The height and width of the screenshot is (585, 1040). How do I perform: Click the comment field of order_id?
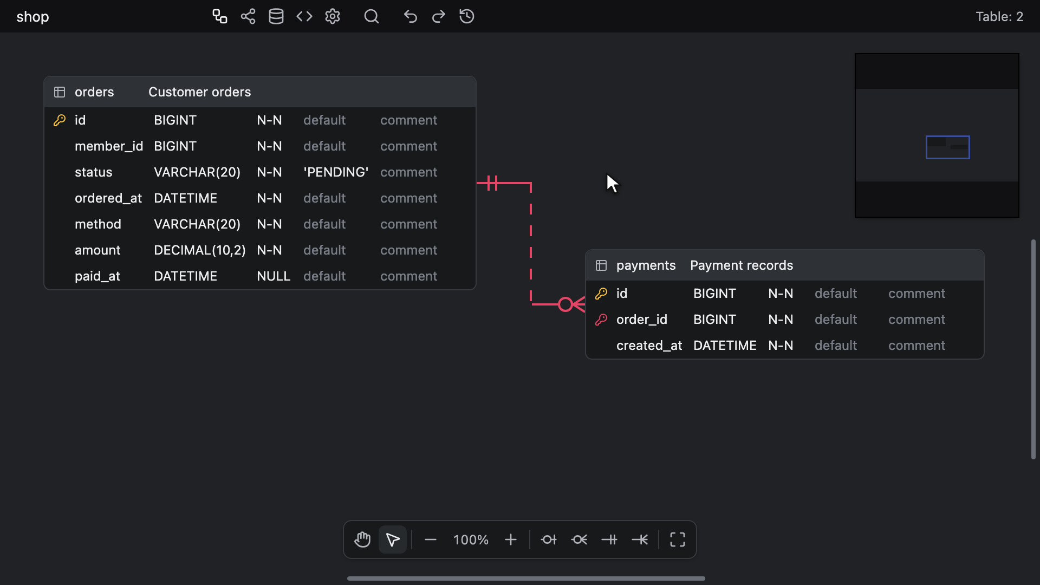pos(916,320)
